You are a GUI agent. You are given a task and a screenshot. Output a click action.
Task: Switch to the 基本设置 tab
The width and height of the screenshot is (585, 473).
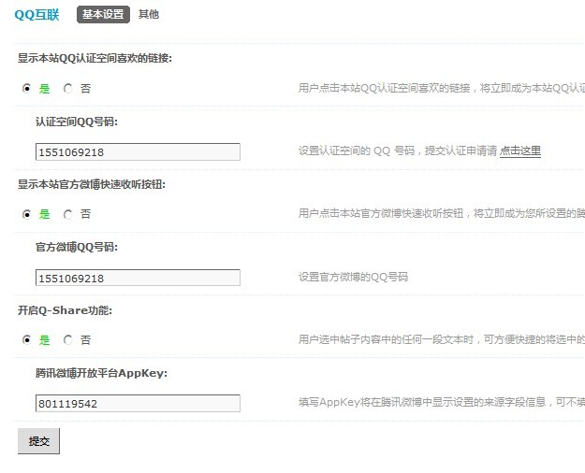pyautogui.click(x=103, y=15)
